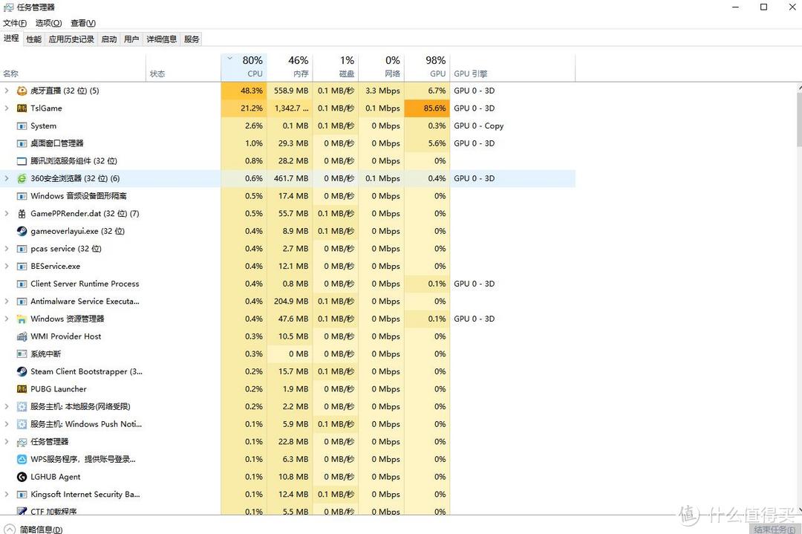Click the Windows 音频设备图形隔离 icon

pyautogui.click(x=22, y=196)
